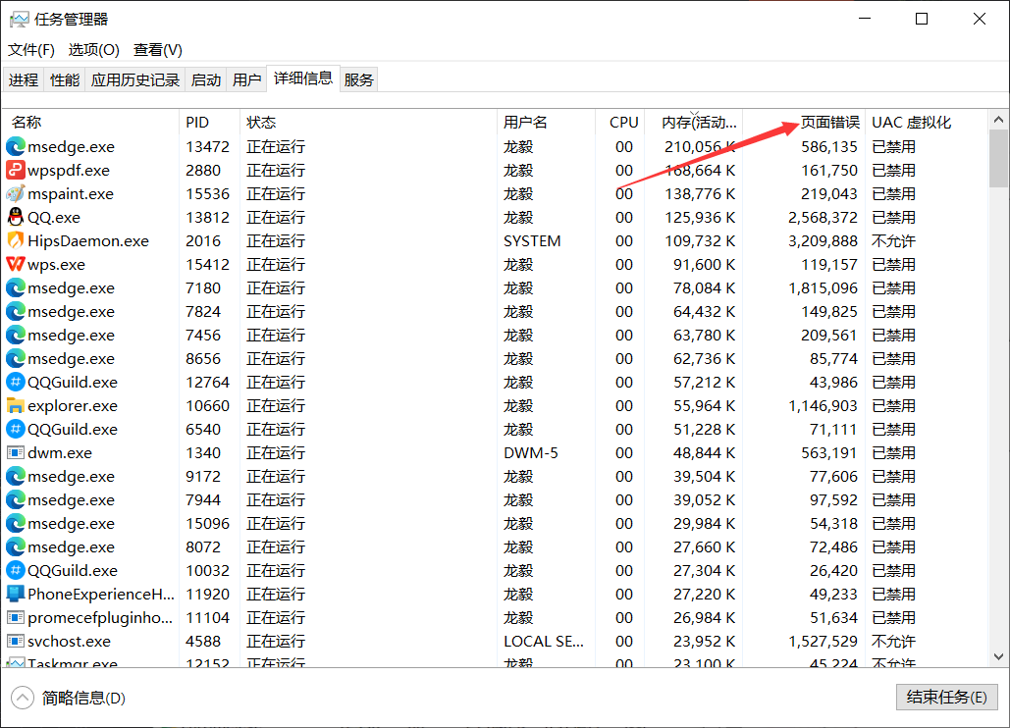The height and width of the screenshot is (728, 1010).
Task: Sort by the 名称 column header
Action: tap(91, 123)
